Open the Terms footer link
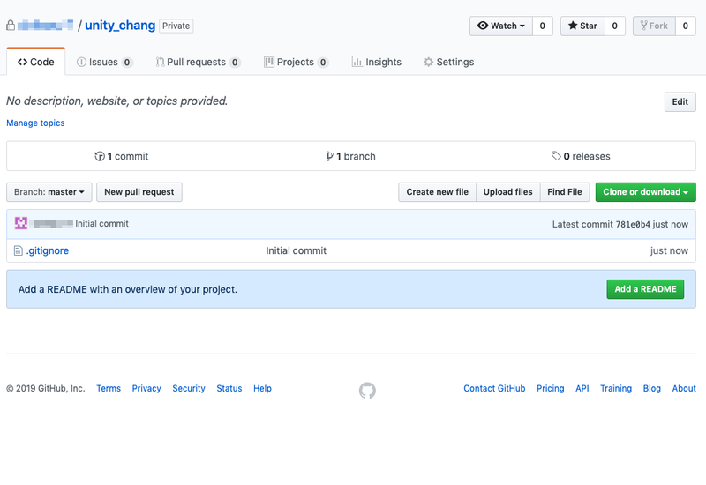 tap(109, 388)
